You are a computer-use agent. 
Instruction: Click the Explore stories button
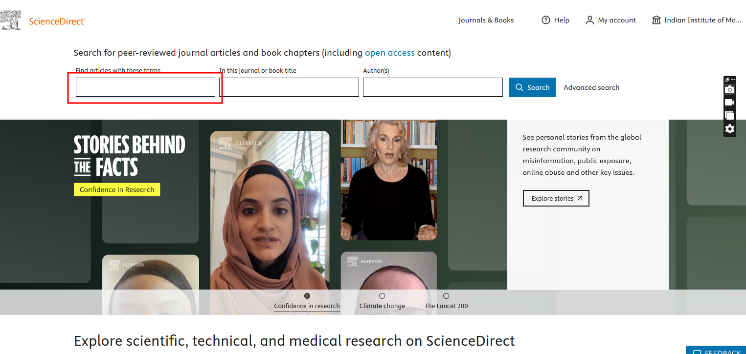point(556,198)
